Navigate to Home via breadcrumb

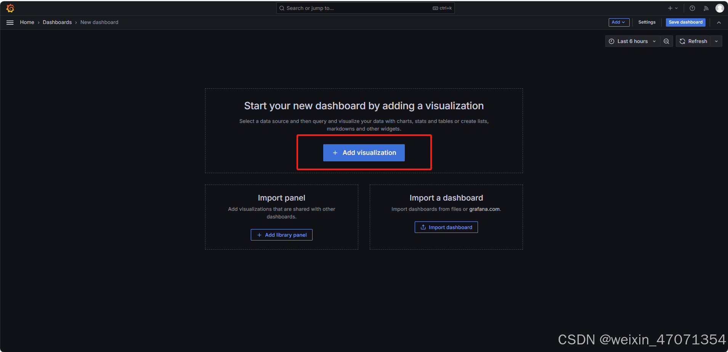click(27, 22)
